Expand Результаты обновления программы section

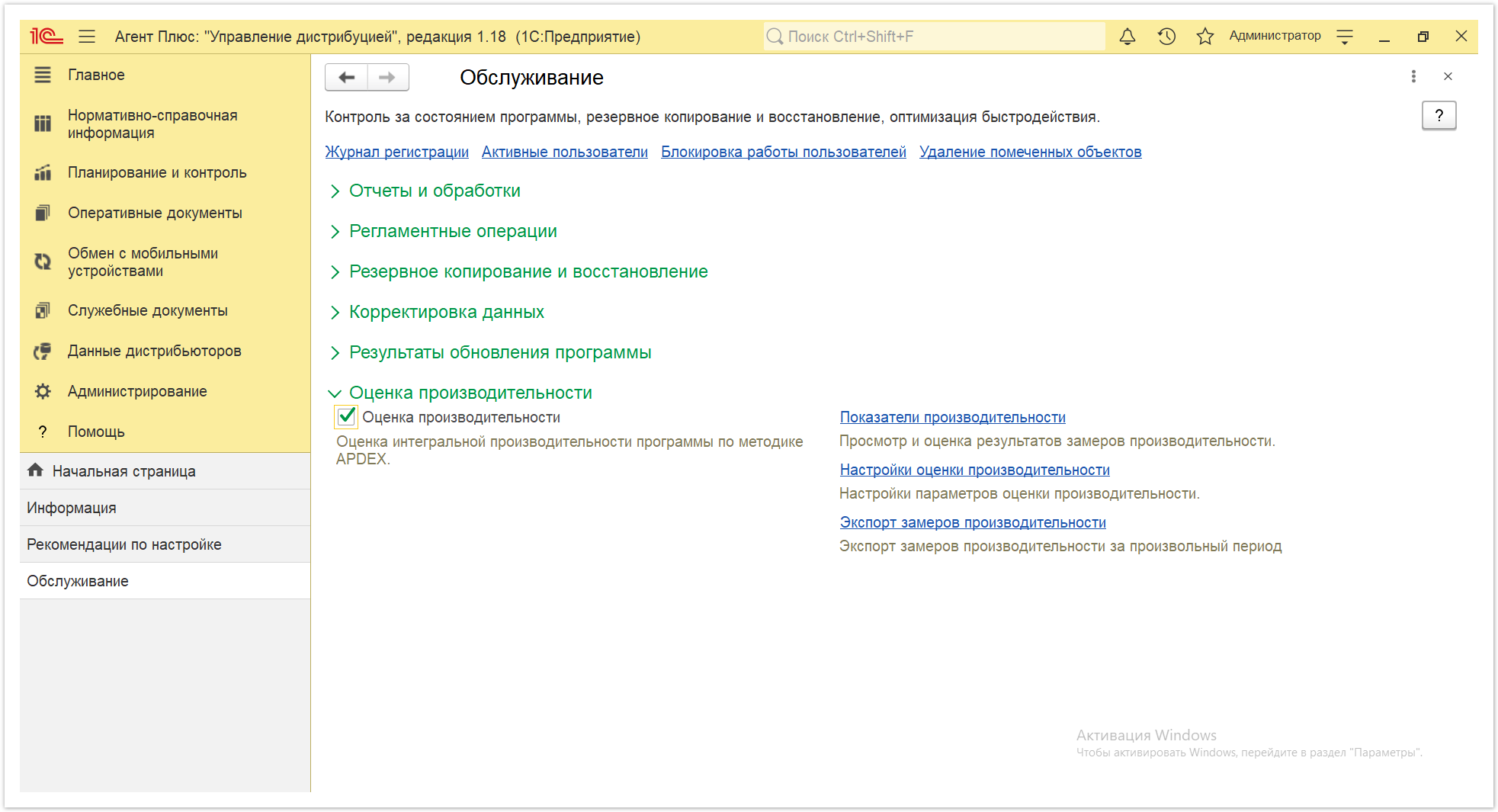500,352
